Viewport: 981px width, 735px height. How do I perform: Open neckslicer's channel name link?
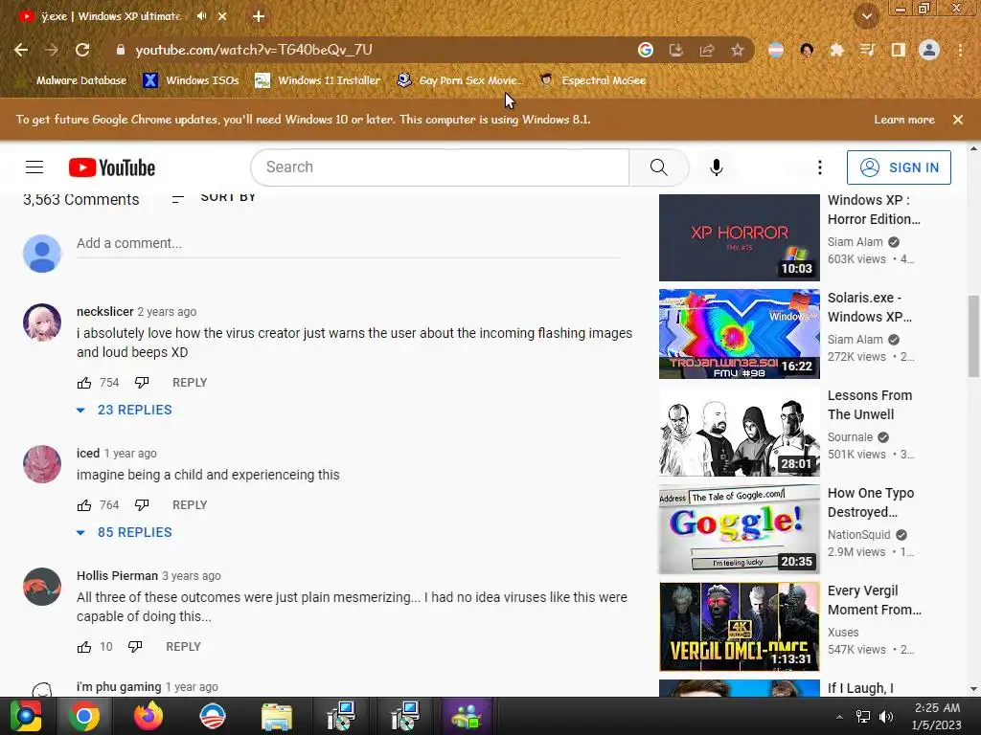105,311
